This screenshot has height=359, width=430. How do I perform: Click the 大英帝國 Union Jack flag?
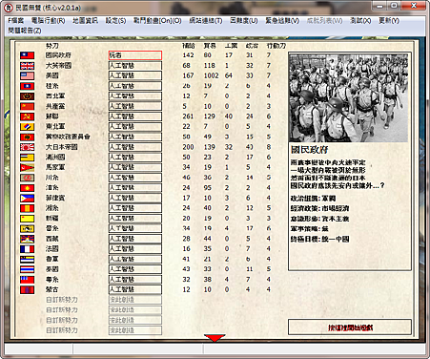pyautogui.click(x=27, y=66)
